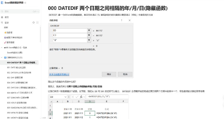Open the 目录 table of contents
This screenshot has width=224, height=119.
7,23
